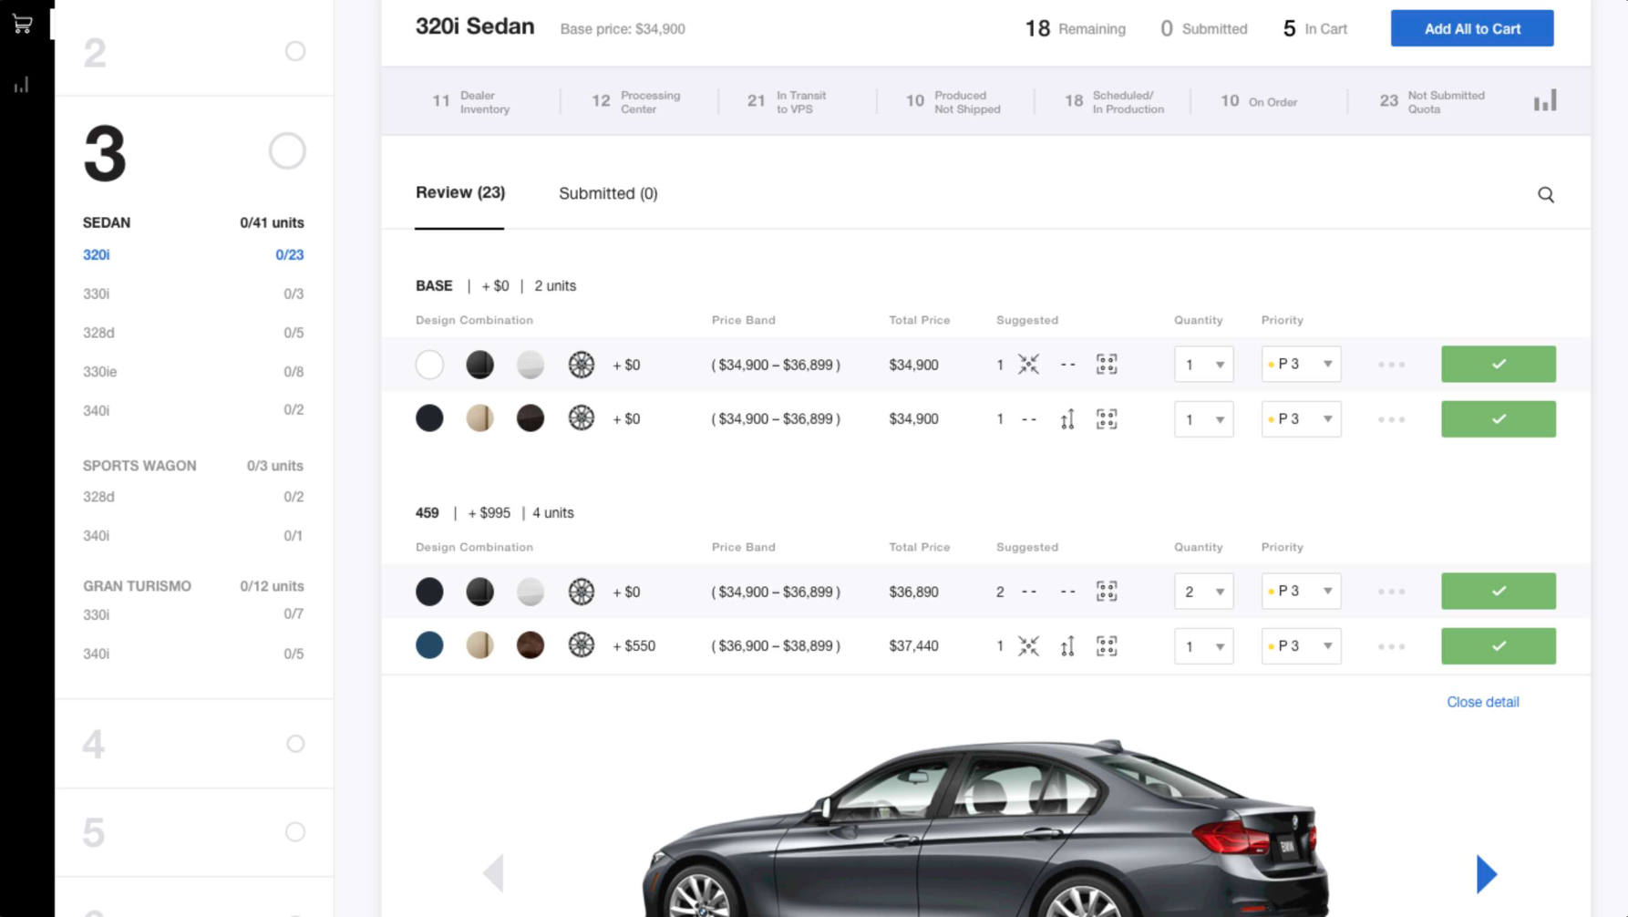Click wheel icon in $37,440 row
The height and width of the screenshot is (917, 1628).
tap(582, 645)
